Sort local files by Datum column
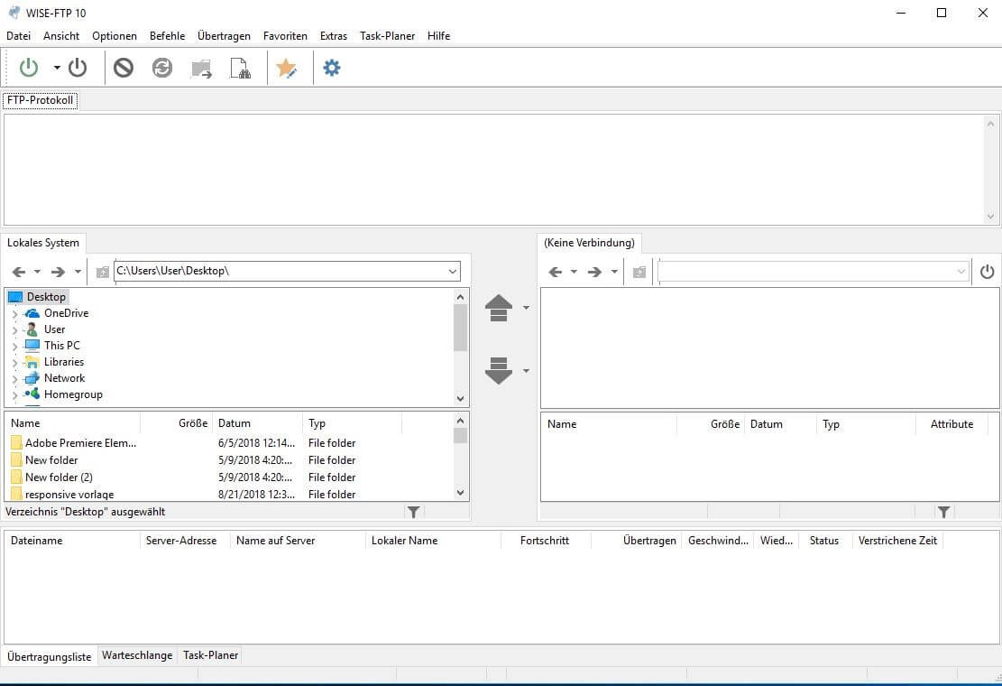 [x=257, y=423]
